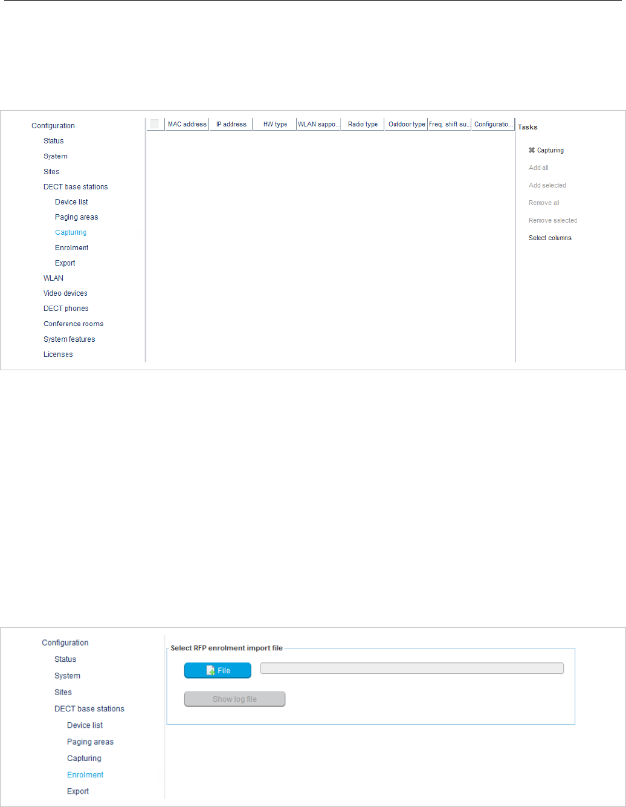The width and height of the screenshot is (626, 807).
Task: Open the Video devices menu entry
Action: pos(65,293)
